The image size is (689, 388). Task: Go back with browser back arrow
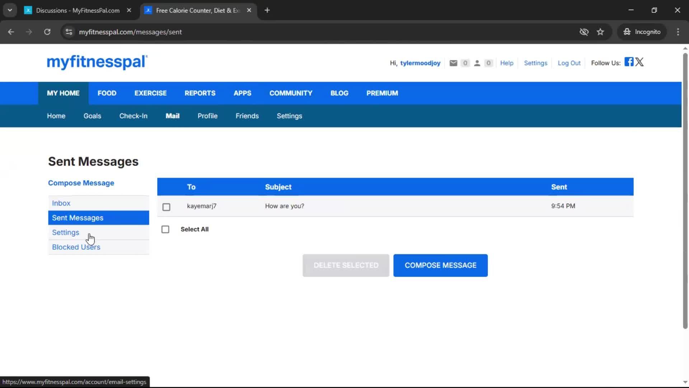pyautogui.click(x=11, y=32)
